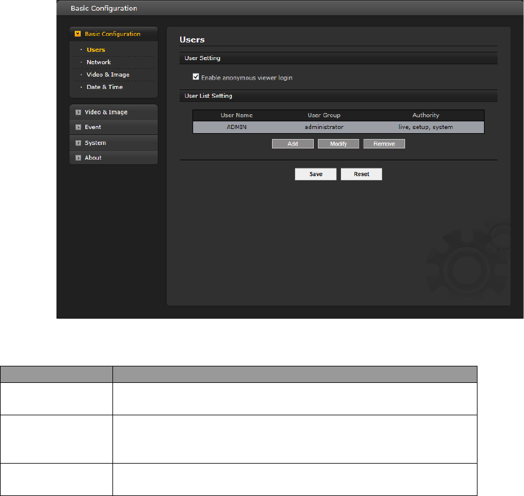Click the live, setup, system authority cell
Image resolution: width=524 pixels, height=496 pixels.
[x=426, y=127]
